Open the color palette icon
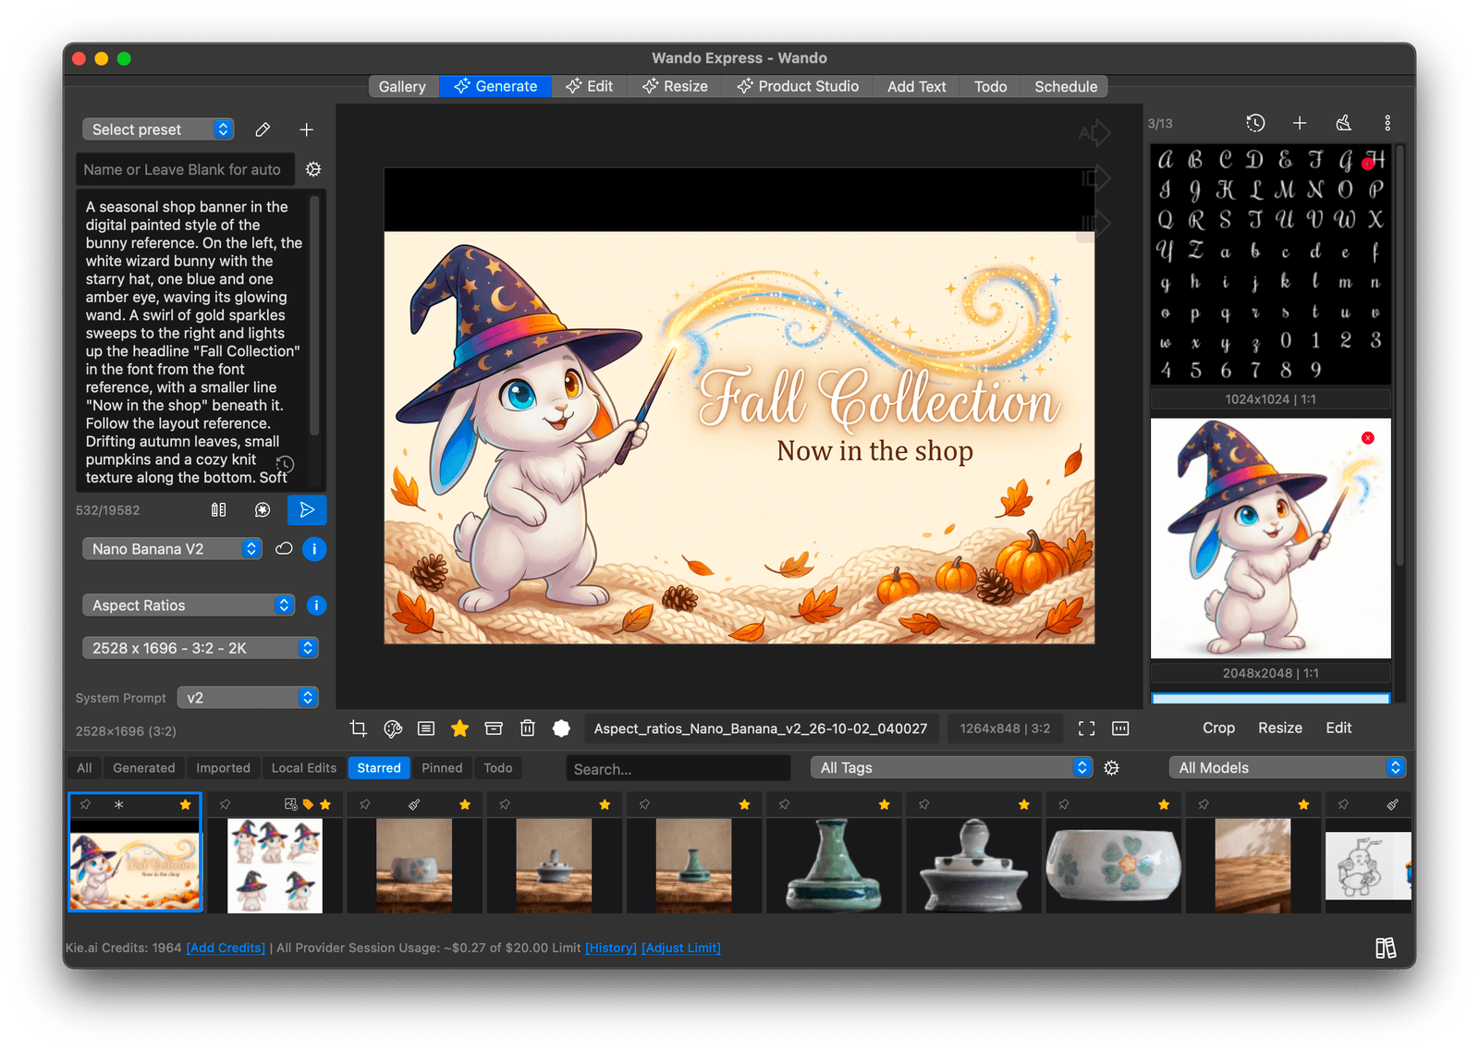 point(393,728)
